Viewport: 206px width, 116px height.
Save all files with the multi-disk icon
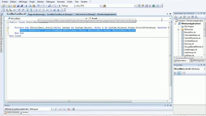coord(22,6)
